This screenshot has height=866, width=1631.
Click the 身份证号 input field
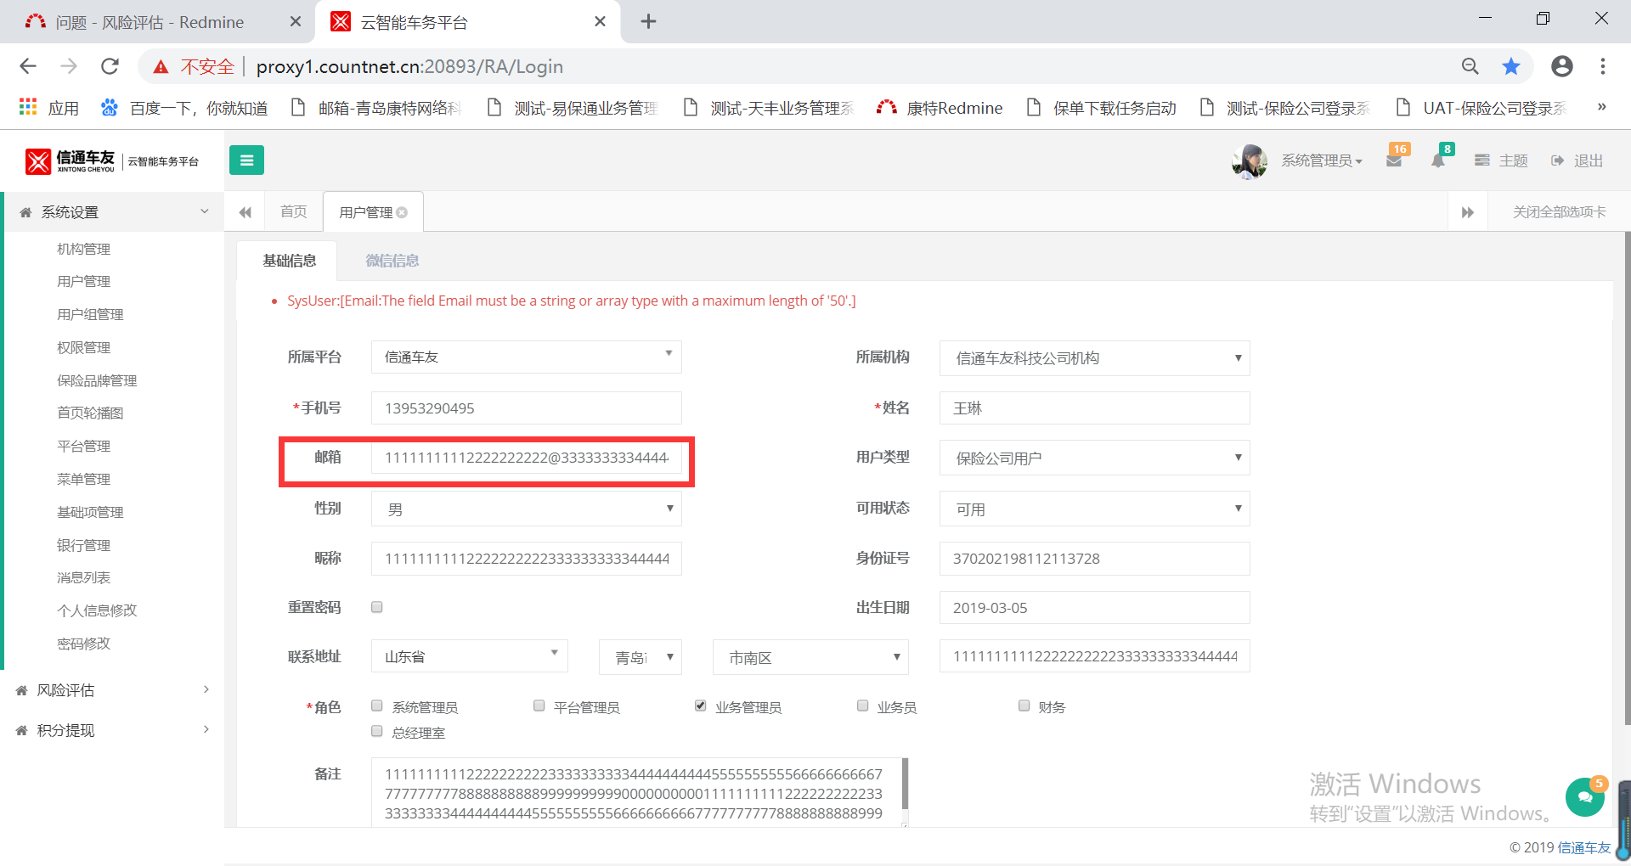coord(1094,558)
